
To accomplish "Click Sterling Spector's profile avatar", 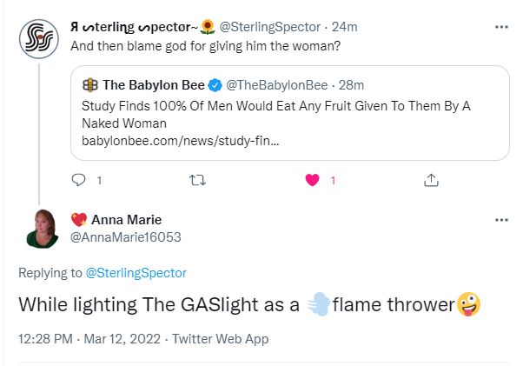I will pos(39,39).
